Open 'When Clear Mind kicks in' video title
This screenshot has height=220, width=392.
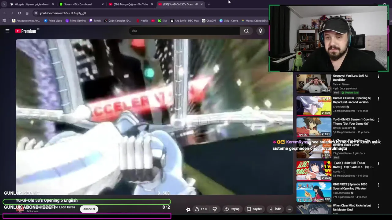click(352, 207)
